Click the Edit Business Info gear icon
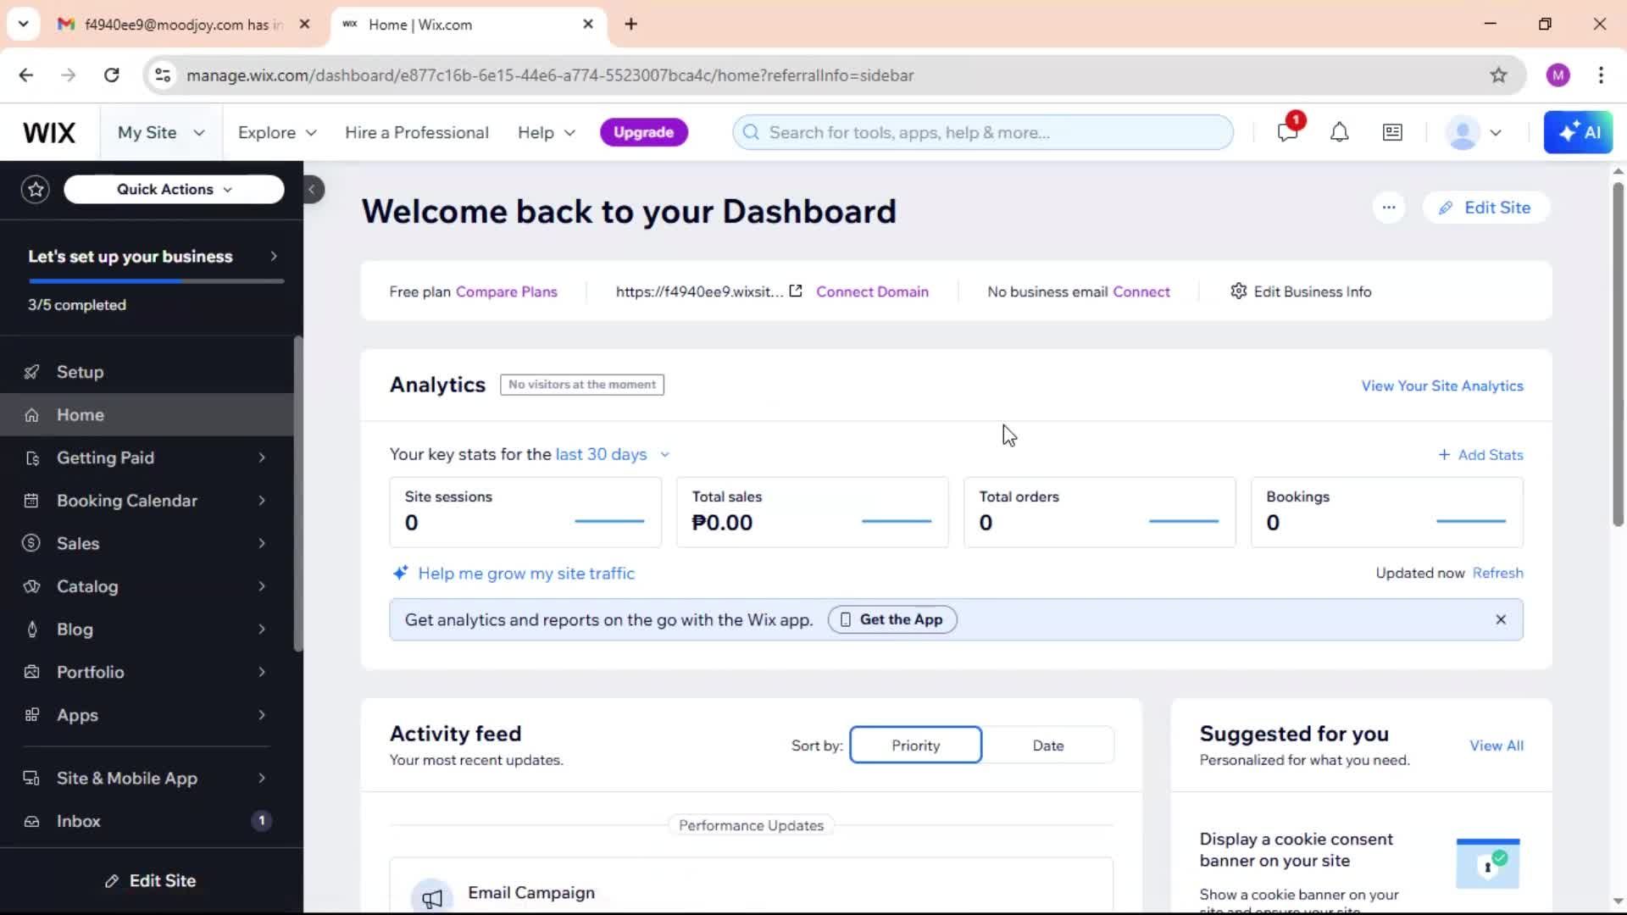This screenshot has height=915, width=1627. (x=1239, y=291)
